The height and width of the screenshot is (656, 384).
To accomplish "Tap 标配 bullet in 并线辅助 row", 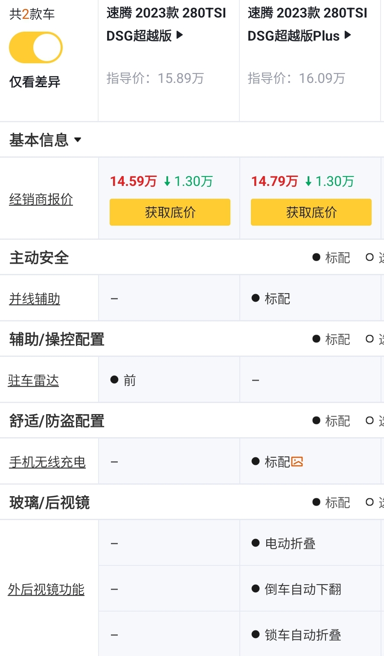I will click(256, 298).
